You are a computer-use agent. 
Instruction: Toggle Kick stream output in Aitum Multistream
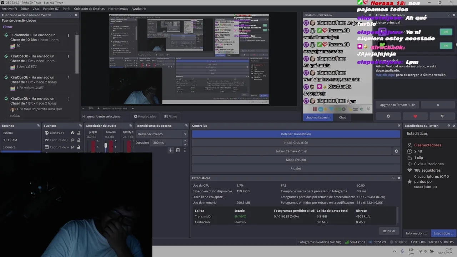(446, 45)
